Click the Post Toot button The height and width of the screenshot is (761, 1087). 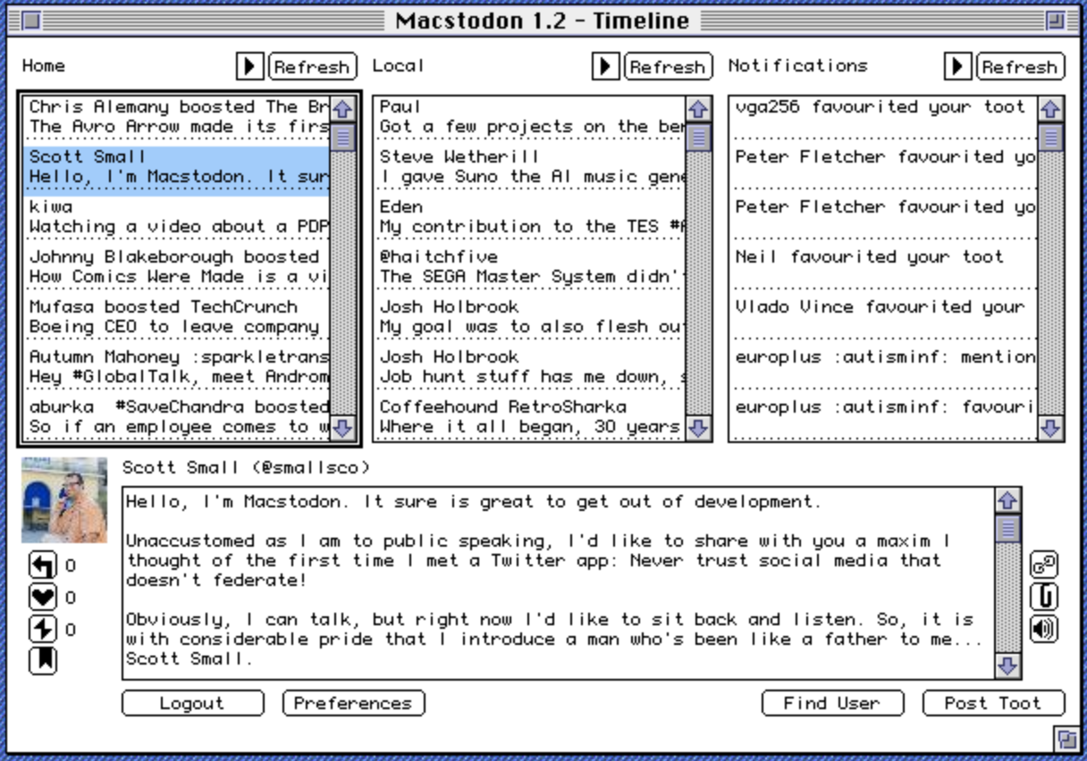coord(993,703)
